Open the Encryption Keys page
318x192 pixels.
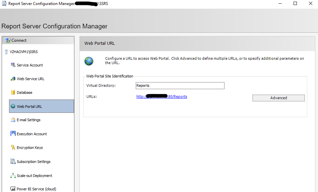[29, 148]
